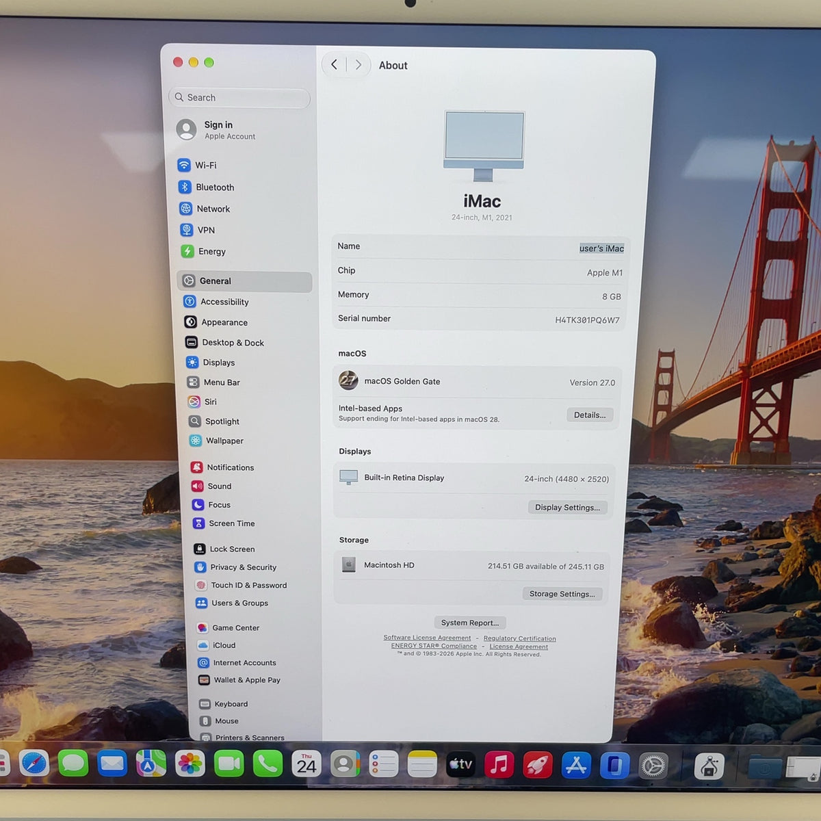Open Messages from the Dock
The height and width of the screenshot is (821, 821).
[73, 764]
